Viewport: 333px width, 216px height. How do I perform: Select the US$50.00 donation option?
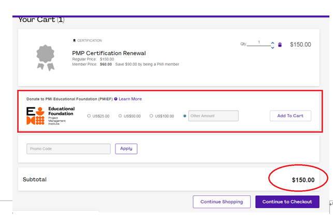click(120, 116)
